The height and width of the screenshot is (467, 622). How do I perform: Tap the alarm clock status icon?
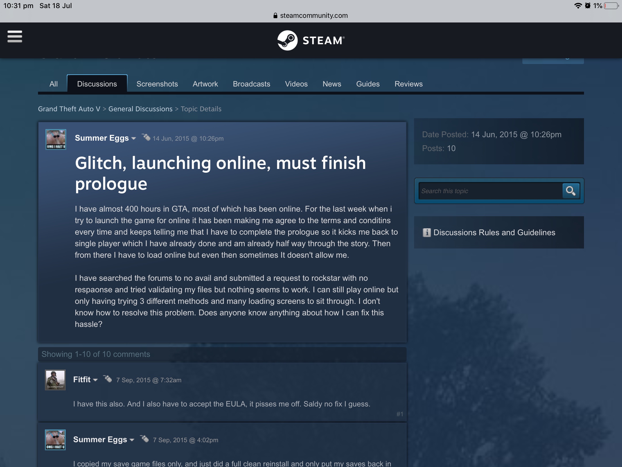(x=588, y=6)
